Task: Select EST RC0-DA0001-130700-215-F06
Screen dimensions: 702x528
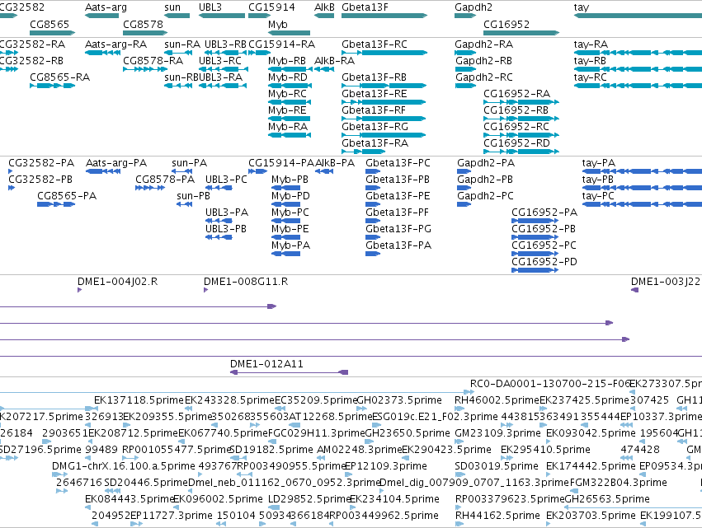Action: pos(549,384)
